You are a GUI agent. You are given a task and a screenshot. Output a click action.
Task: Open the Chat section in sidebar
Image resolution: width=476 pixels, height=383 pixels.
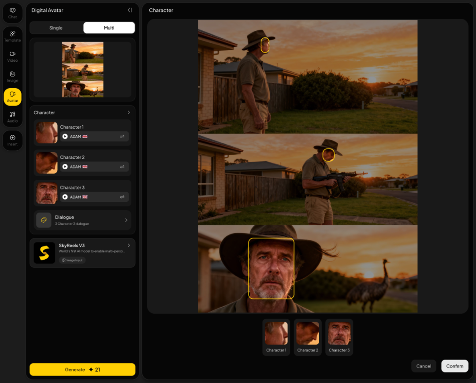pyautogui.click(x=12, y=13)
